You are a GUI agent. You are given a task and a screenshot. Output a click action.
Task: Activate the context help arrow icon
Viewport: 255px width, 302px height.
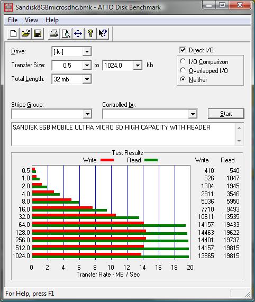pos(103,33)
